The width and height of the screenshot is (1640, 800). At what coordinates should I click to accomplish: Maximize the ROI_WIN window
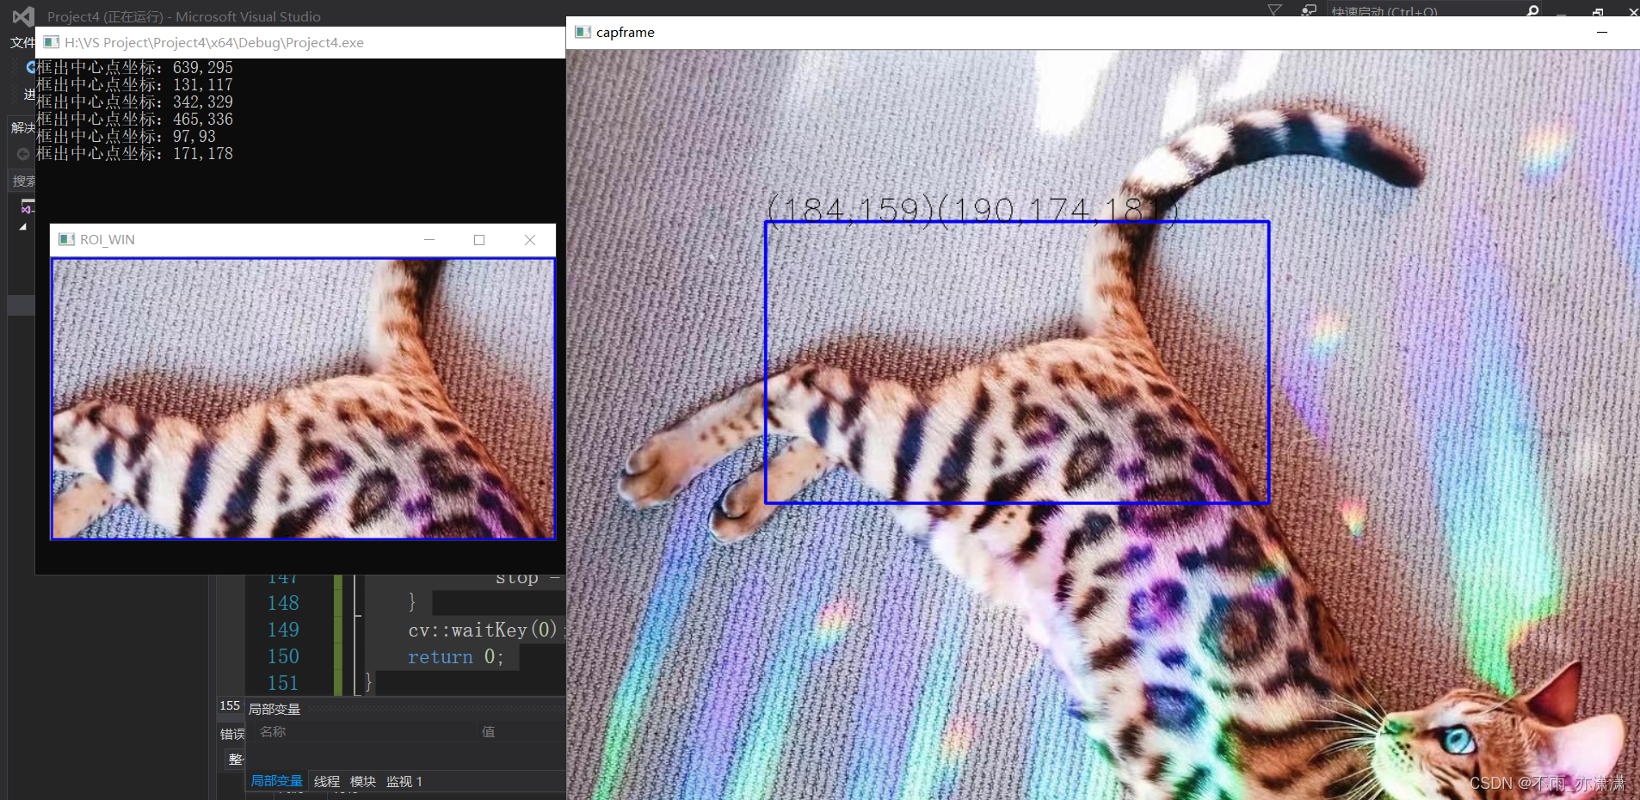click(479, 239)
